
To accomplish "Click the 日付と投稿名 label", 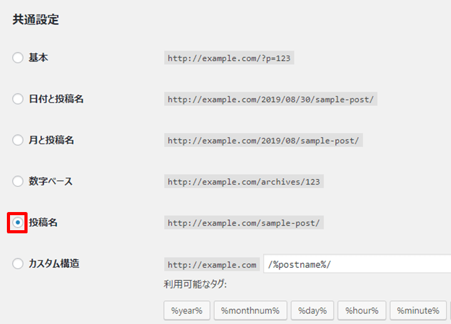I will [x=56, y=99].
